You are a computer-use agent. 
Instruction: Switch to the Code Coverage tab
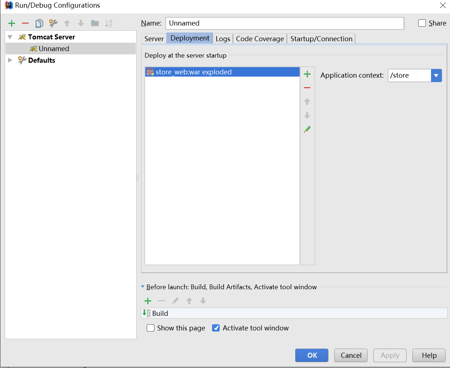click(x=260, y=39)
